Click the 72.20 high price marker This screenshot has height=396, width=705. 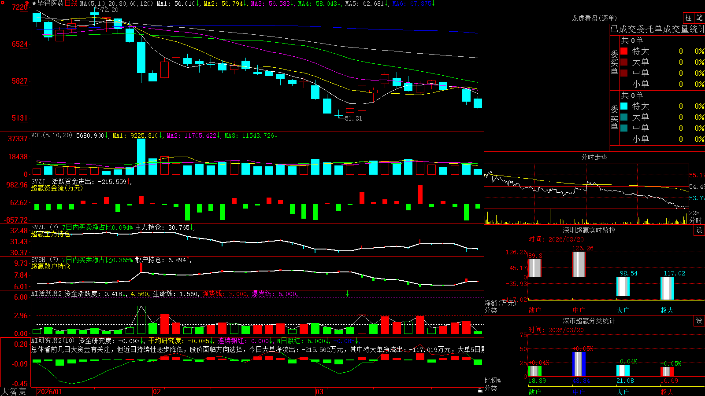[x=109, y=10]
